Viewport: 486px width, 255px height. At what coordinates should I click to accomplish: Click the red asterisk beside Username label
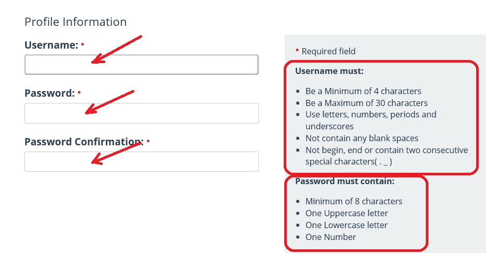click(82, 44)
